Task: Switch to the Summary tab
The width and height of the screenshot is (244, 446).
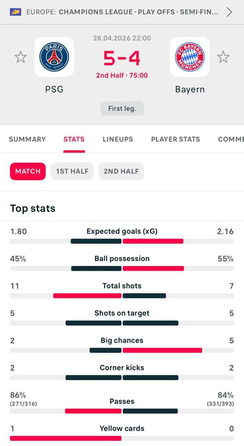Action: 27,139
